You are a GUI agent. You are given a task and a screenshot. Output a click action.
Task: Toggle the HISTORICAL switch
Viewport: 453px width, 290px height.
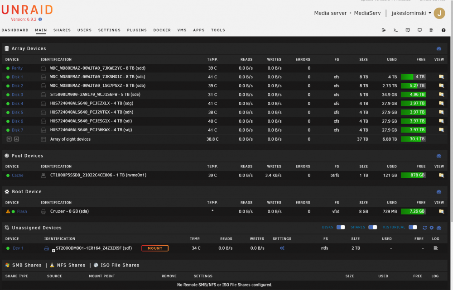[413, 228]
